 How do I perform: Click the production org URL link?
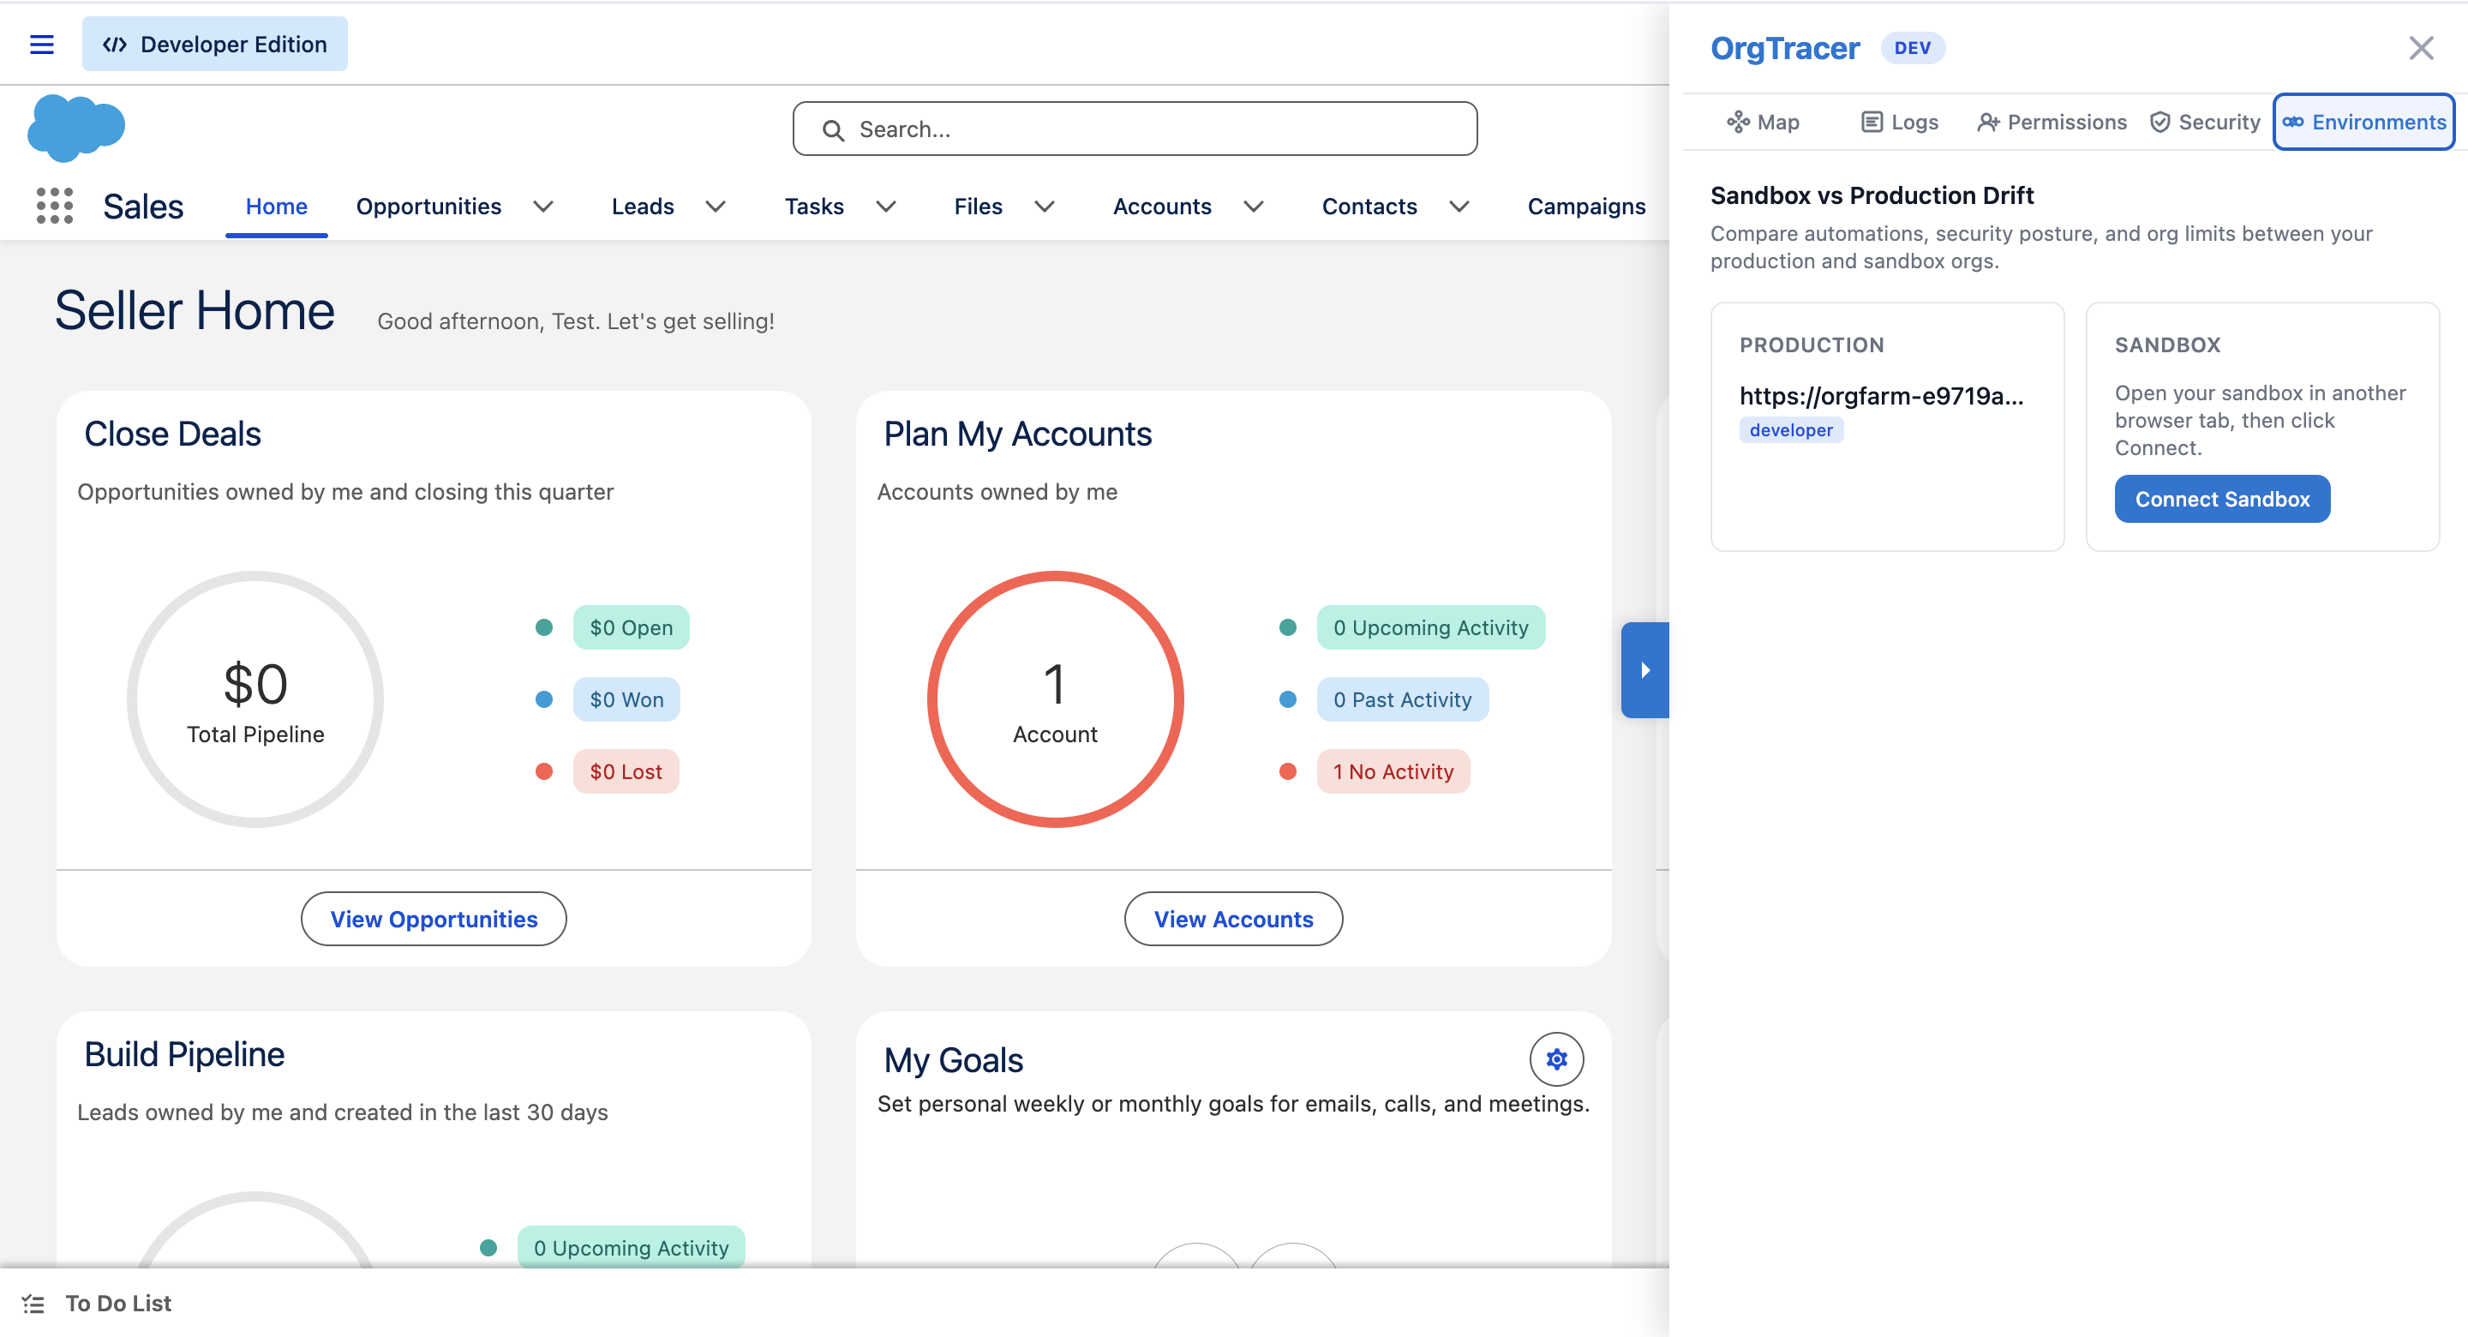[1881, 396]
